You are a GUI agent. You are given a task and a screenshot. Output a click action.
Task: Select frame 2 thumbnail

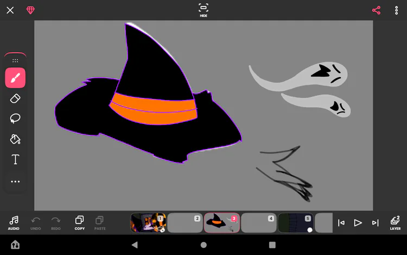pos(185,223)
